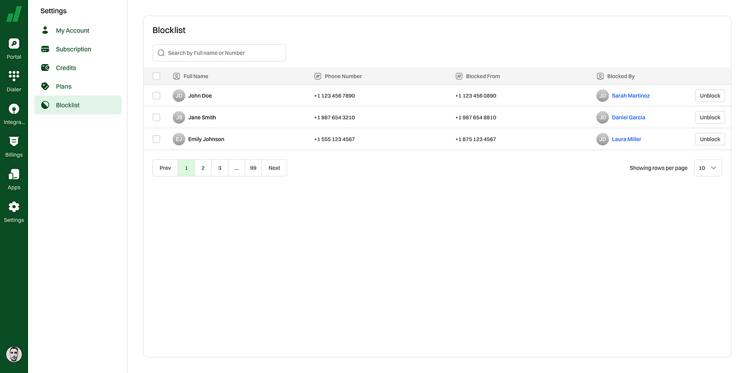
Task: Go to page 3
Action: point(220,168)
